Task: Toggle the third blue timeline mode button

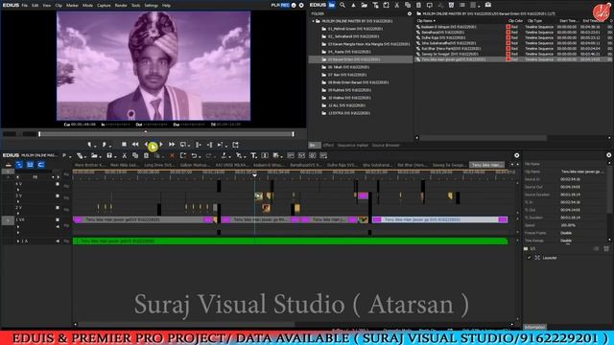Action: tap(41, 165)
